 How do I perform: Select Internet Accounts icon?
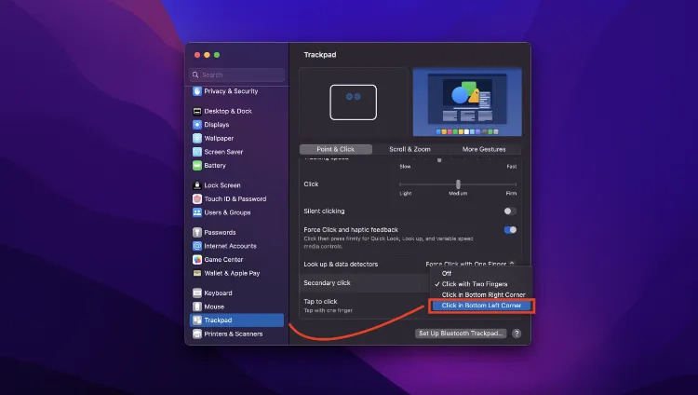point(197,246)
